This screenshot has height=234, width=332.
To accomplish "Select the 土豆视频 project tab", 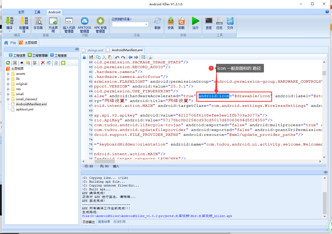I will click(x=28, y=42).
